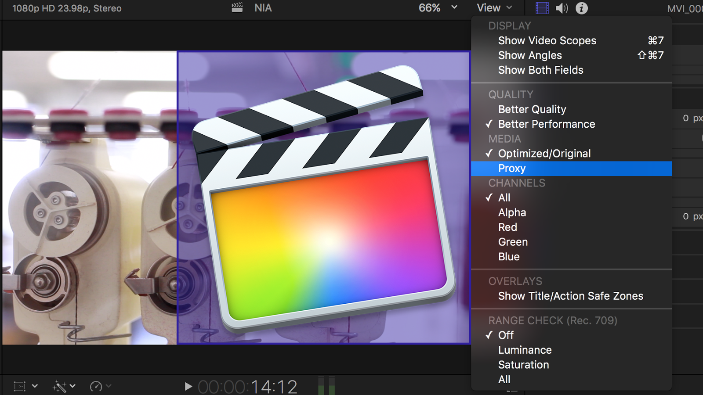
Task: Select Optimized/Original media
Action: (x=571, y=154)
